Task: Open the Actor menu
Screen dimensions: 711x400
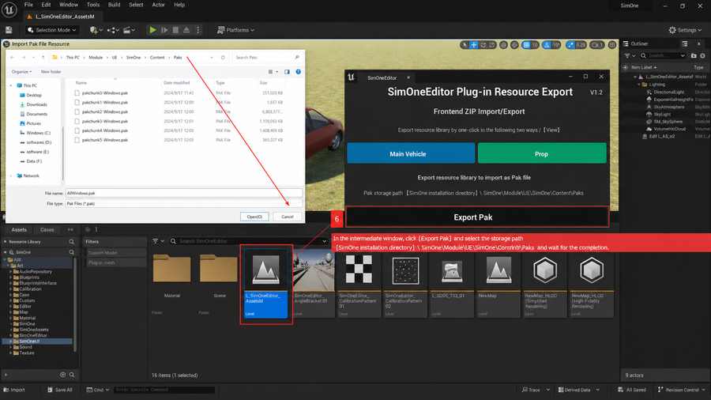Action: [158, 5]
